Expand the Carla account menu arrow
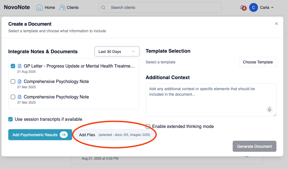 (x=272, y=8)
